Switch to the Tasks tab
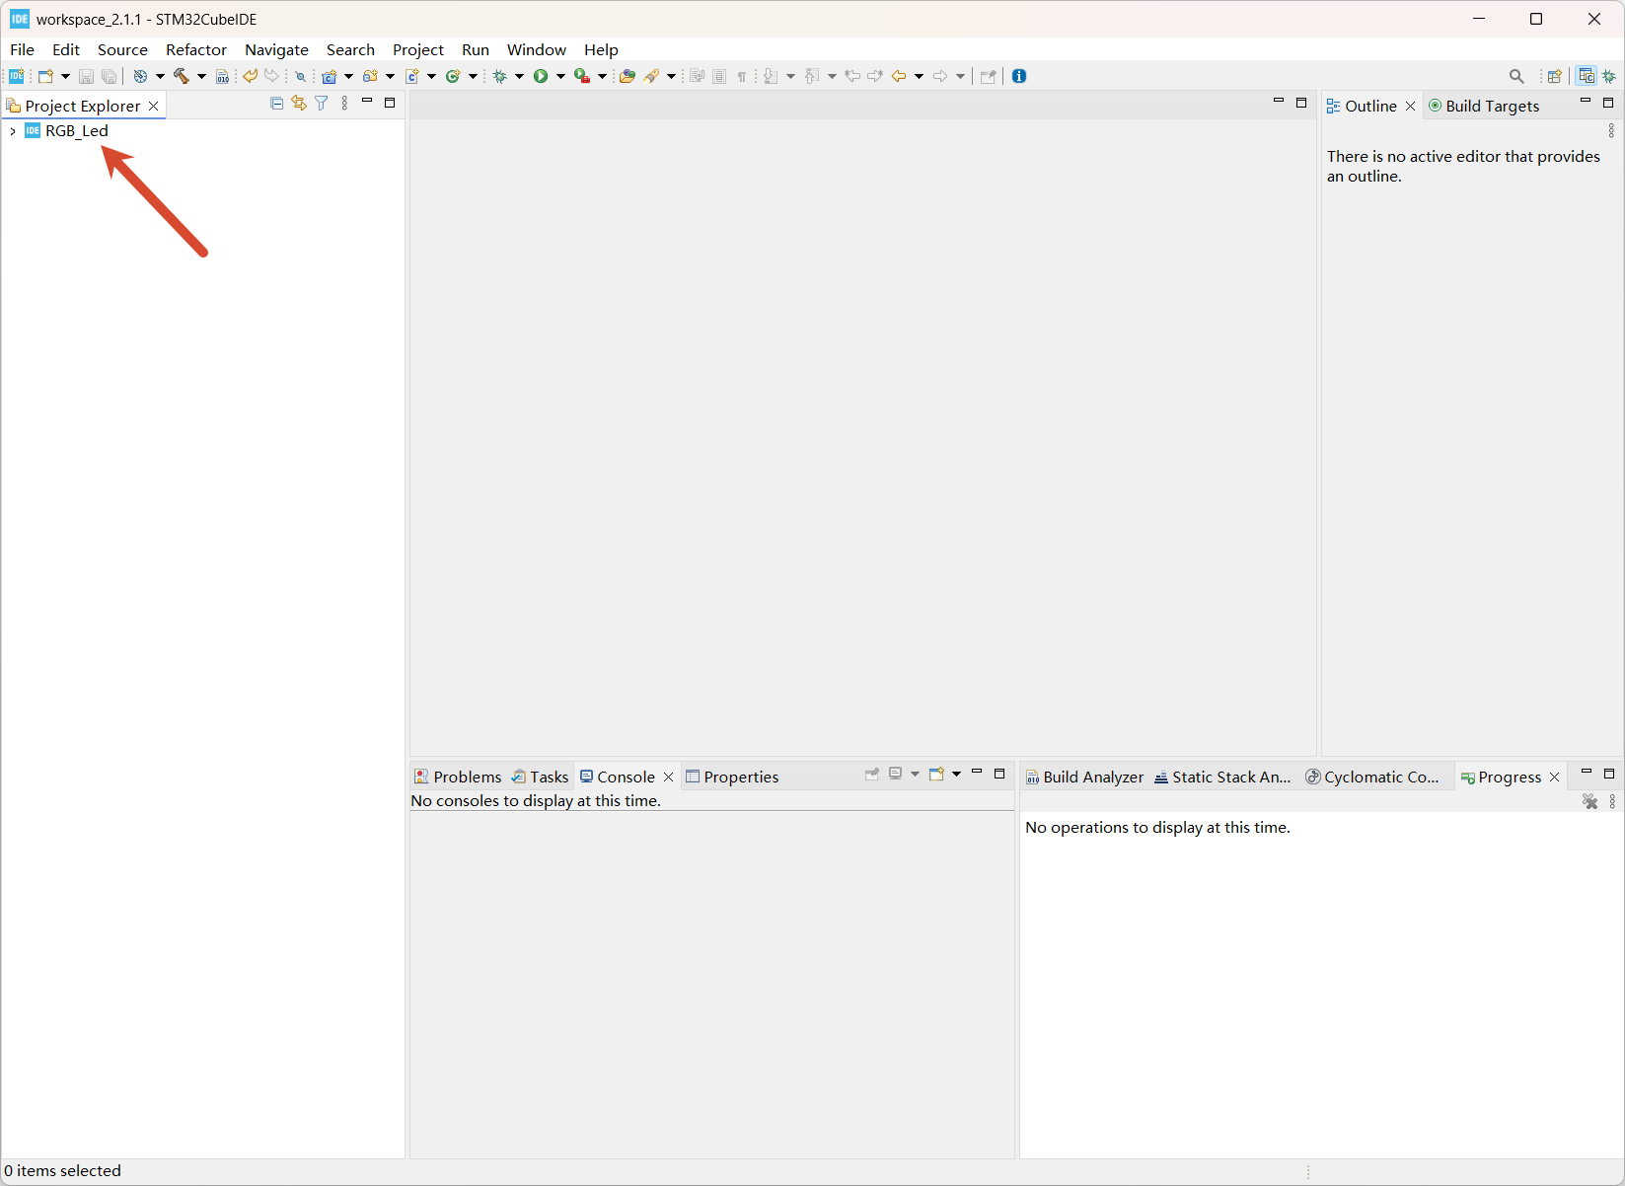Viewport: 1625px width, 1186px height. [540, 777]
